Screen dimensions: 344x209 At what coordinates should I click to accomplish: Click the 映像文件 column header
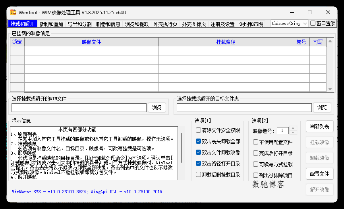[x=91, y=42]
